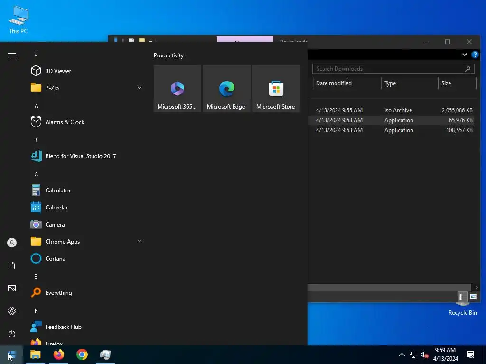Open the Power options button
This screenshot has height=364, width=486.
pos(12,334)
